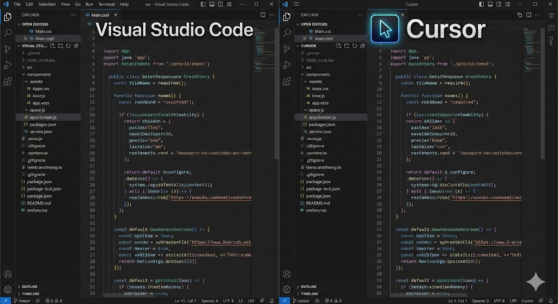Screen dimensions: 558x304
Task: Close Main.cssl tab in VS Code
Action: pos(116,15)
